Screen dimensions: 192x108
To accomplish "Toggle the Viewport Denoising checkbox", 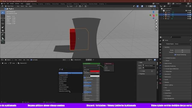I will point(175,55).
